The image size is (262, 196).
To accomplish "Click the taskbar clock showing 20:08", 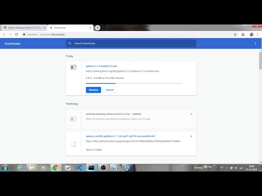I will (251, 168).
